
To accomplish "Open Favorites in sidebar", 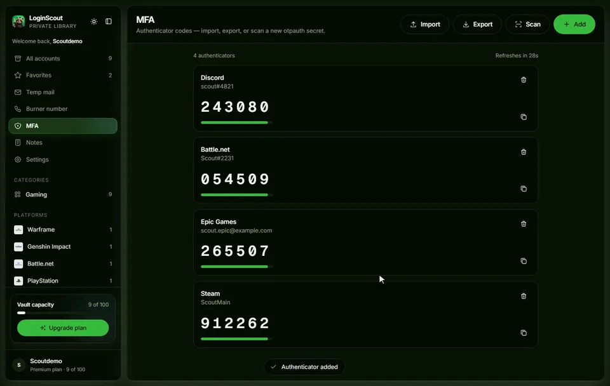I will tap(63, 75).
